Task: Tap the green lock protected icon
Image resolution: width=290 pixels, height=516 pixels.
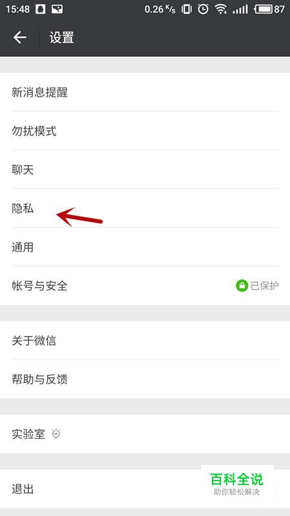Action: (x=242, y=286)
